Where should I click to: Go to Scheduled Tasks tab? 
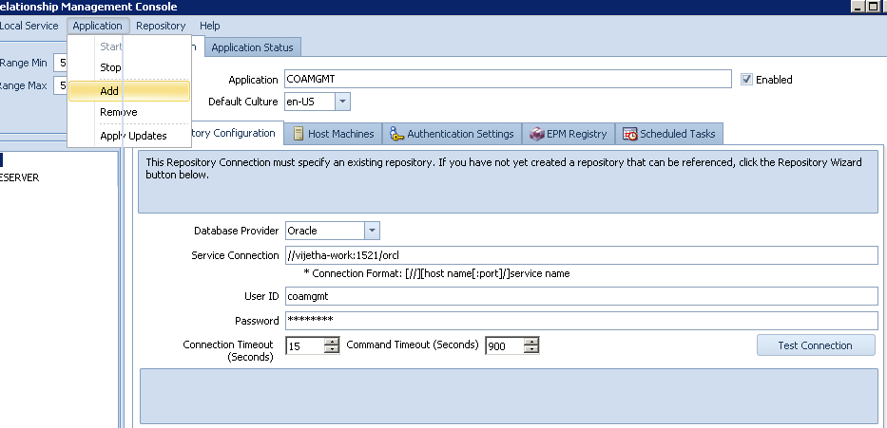click(x=669, y=134)
